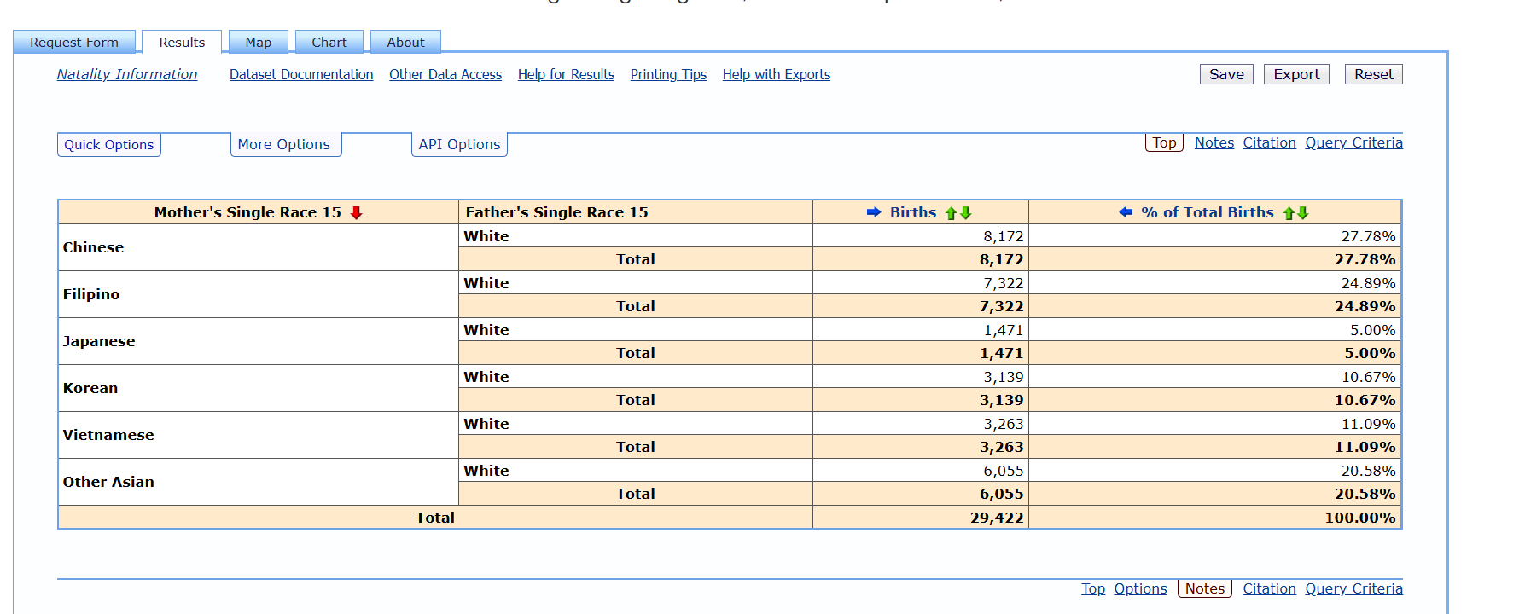Image resolution: width=1525 pixels, height=614 pixels.
Task: Open the About tab
Action: [x=405, y=43]
